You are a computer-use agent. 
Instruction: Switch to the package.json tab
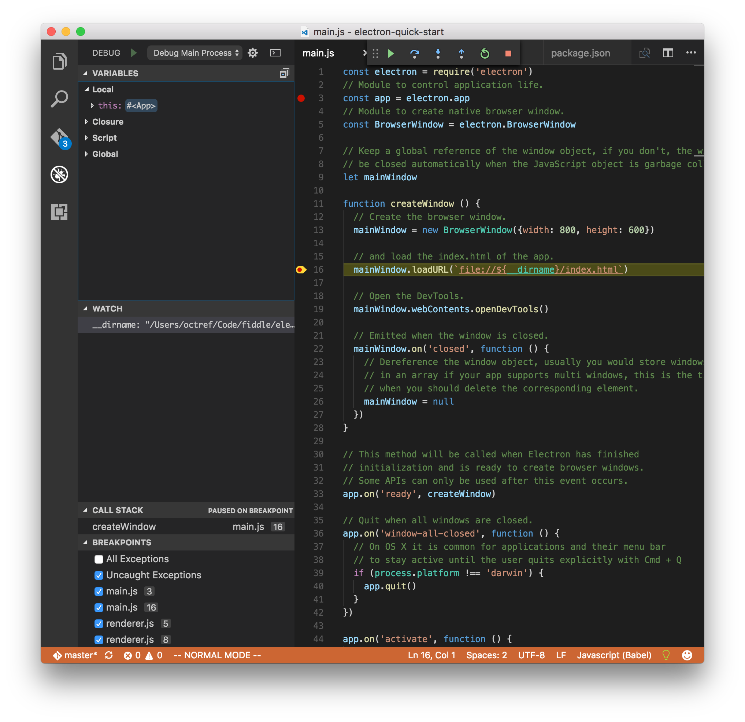[580, 53]
